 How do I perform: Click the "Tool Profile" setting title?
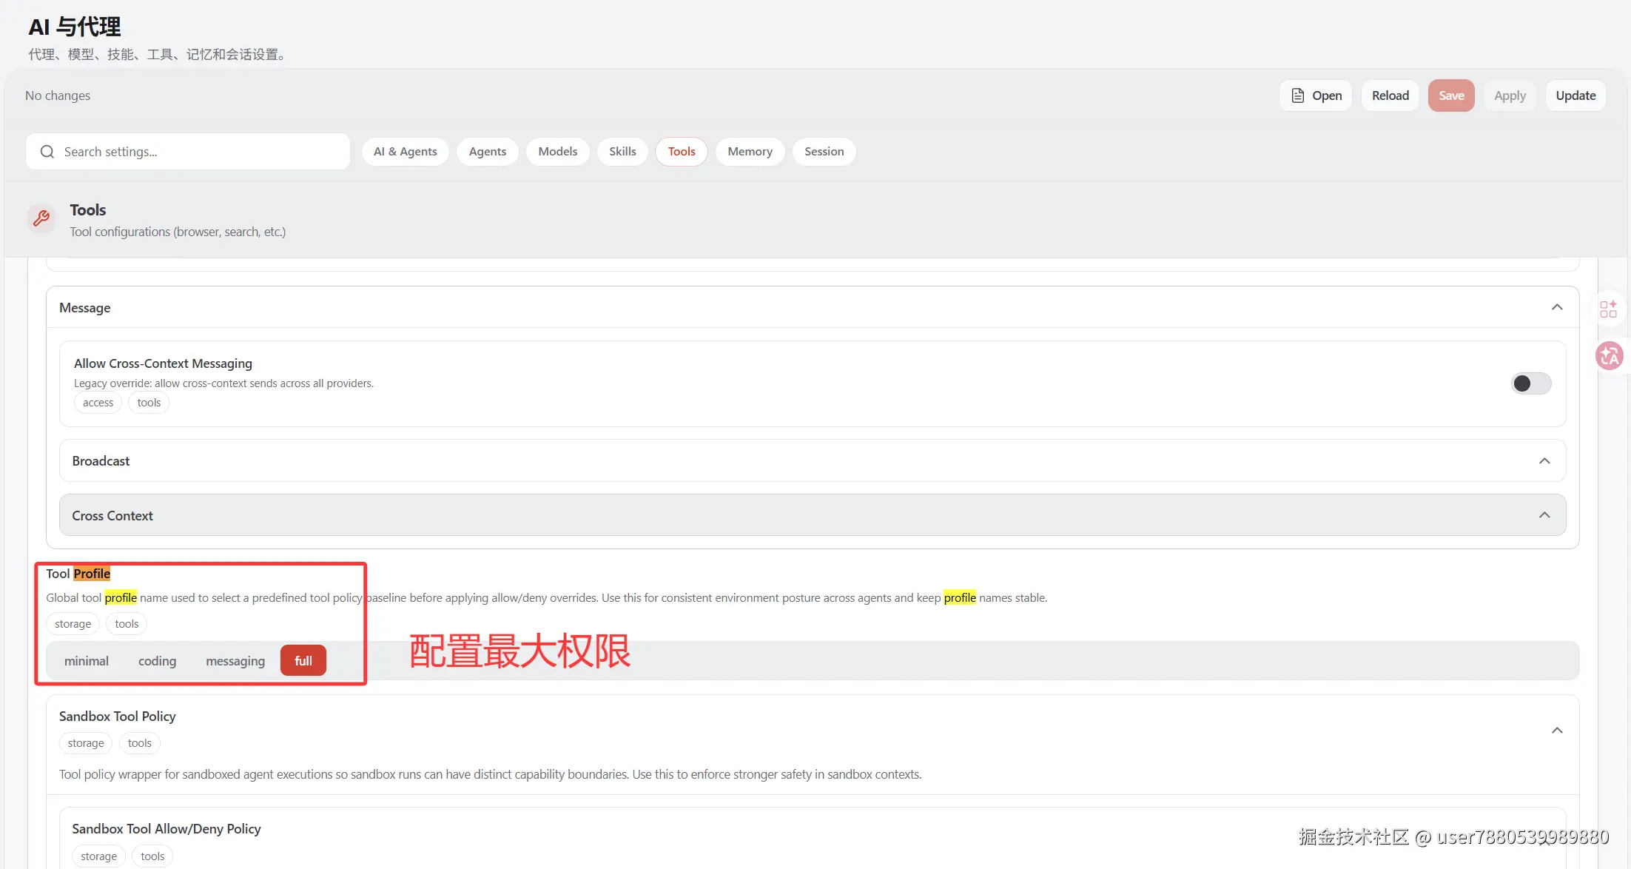pos(78,574)
